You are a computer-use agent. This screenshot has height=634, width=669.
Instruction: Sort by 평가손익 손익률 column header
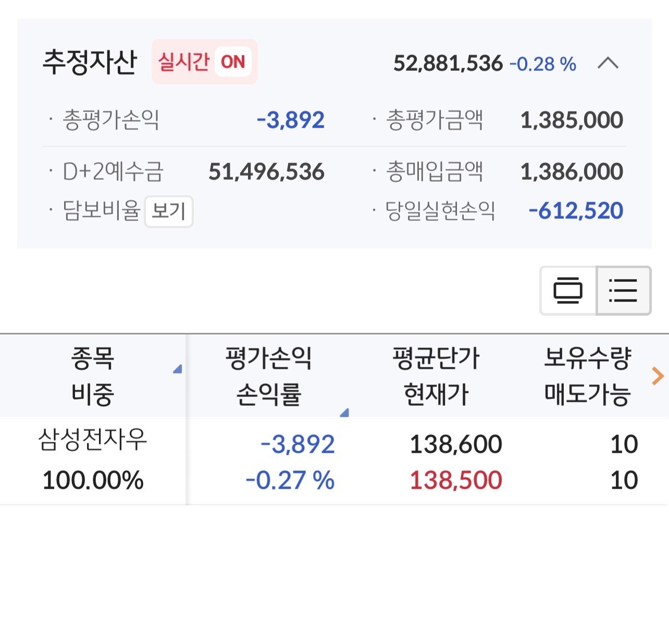point(268,376)
